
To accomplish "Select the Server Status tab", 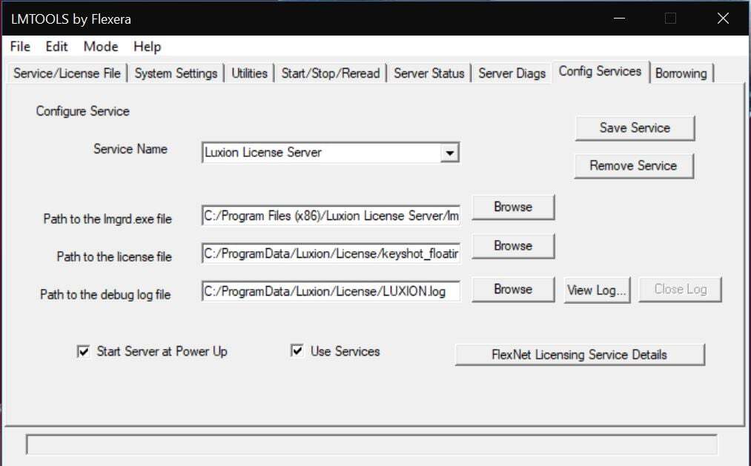I will pos(429,73).
